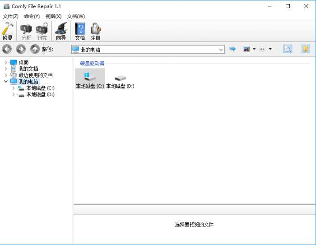Click the Repair hammer tool (修复)
Screen dimensions: 316x245
point(8,31)
